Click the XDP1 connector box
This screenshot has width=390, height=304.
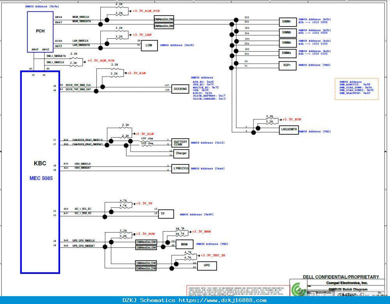point(287,66)
